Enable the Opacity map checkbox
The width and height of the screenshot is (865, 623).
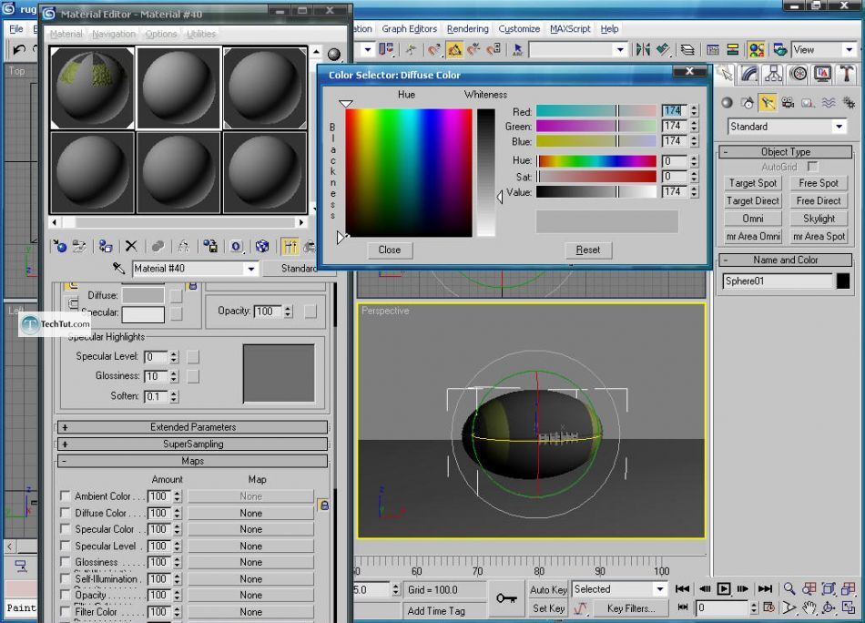click(65, 595)
